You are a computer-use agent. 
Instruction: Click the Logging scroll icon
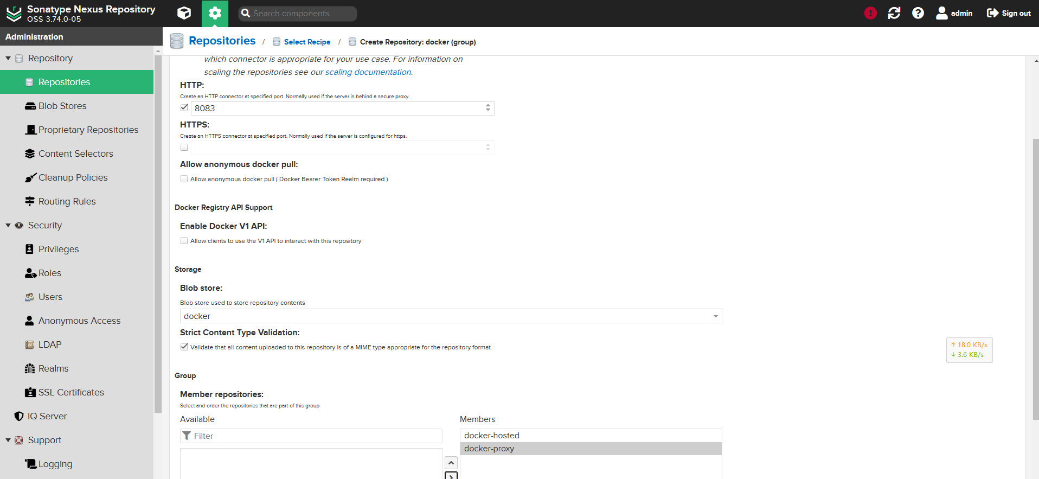[30, 464]
